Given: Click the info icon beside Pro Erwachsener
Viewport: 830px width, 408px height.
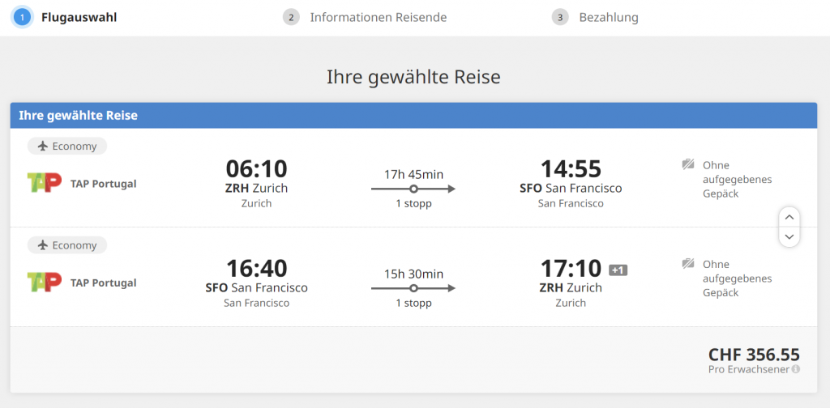Looking at the screenshot, I should [x=796, y=369].
